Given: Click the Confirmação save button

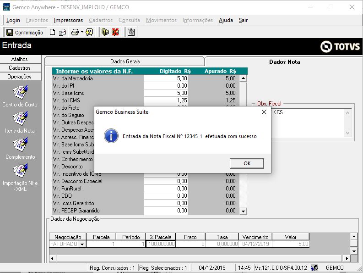Looking at the screenshot, I should pos(25,33).
